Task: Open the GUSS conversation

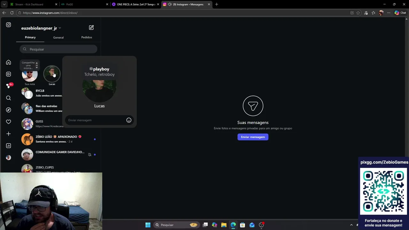Action: [x=58, y=124]
